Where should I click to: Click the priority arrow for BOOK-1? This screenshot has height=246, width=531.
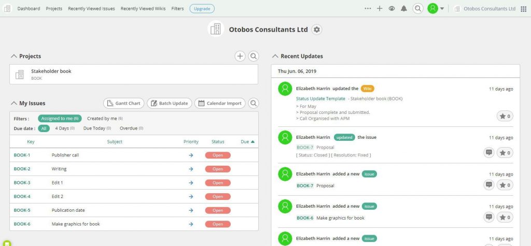tap(191, 155)
